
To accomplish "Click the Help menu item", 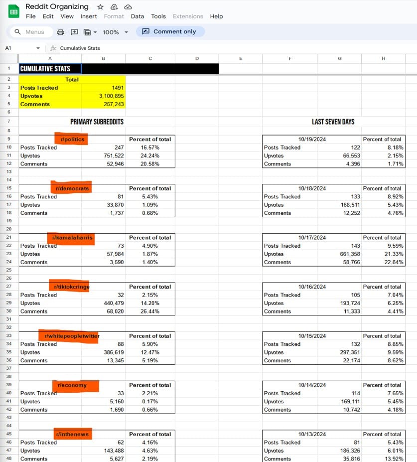I will (x=216, y=16).
